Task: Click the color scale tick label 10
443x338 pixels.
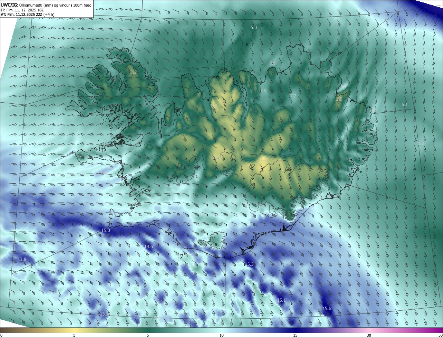Action: pos(221,335)
